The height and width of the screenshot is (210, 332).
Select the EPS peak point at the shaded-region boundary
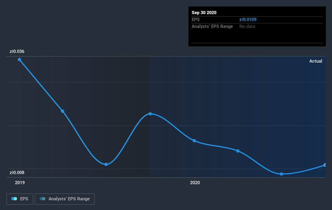(150, 114)
